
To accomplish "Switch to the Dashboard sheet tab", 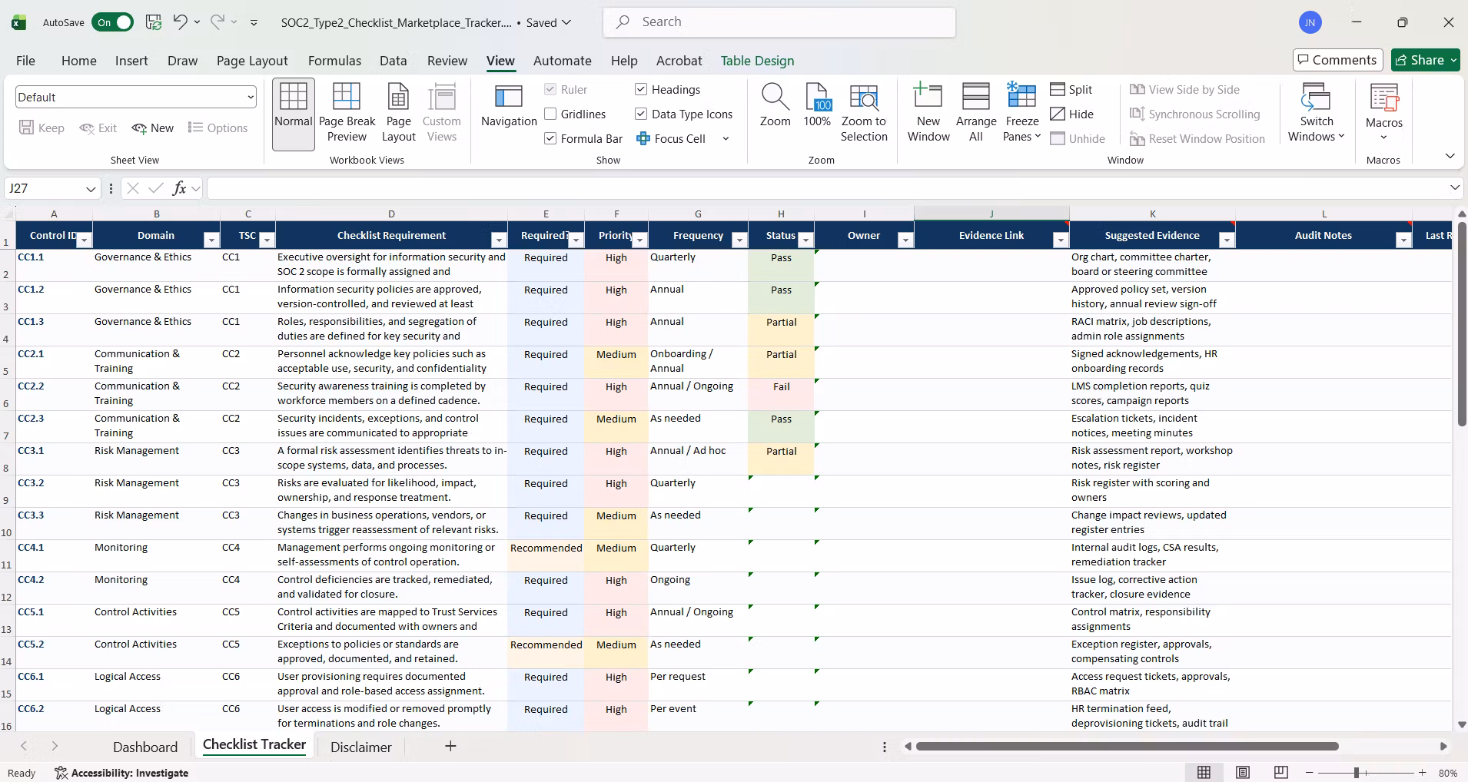I will [x=145, y=747].
